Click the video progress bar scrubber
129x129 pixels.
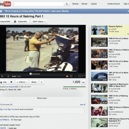[x=30, y=74]
